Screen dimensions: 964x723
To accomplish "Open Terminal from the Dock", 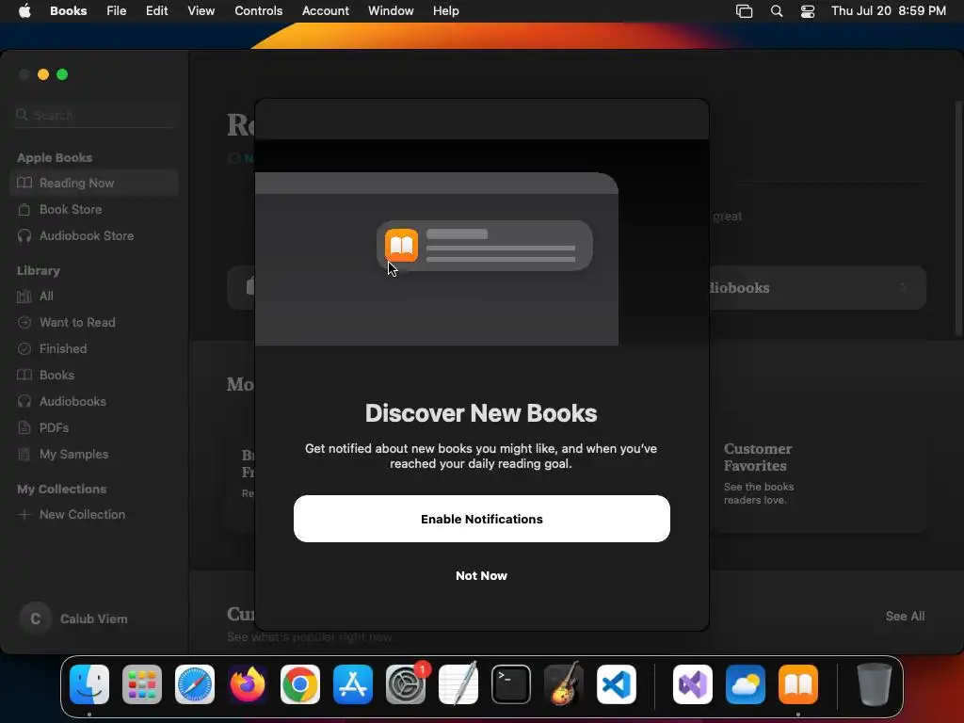I will pyautogui.click(x=511, y=684).
